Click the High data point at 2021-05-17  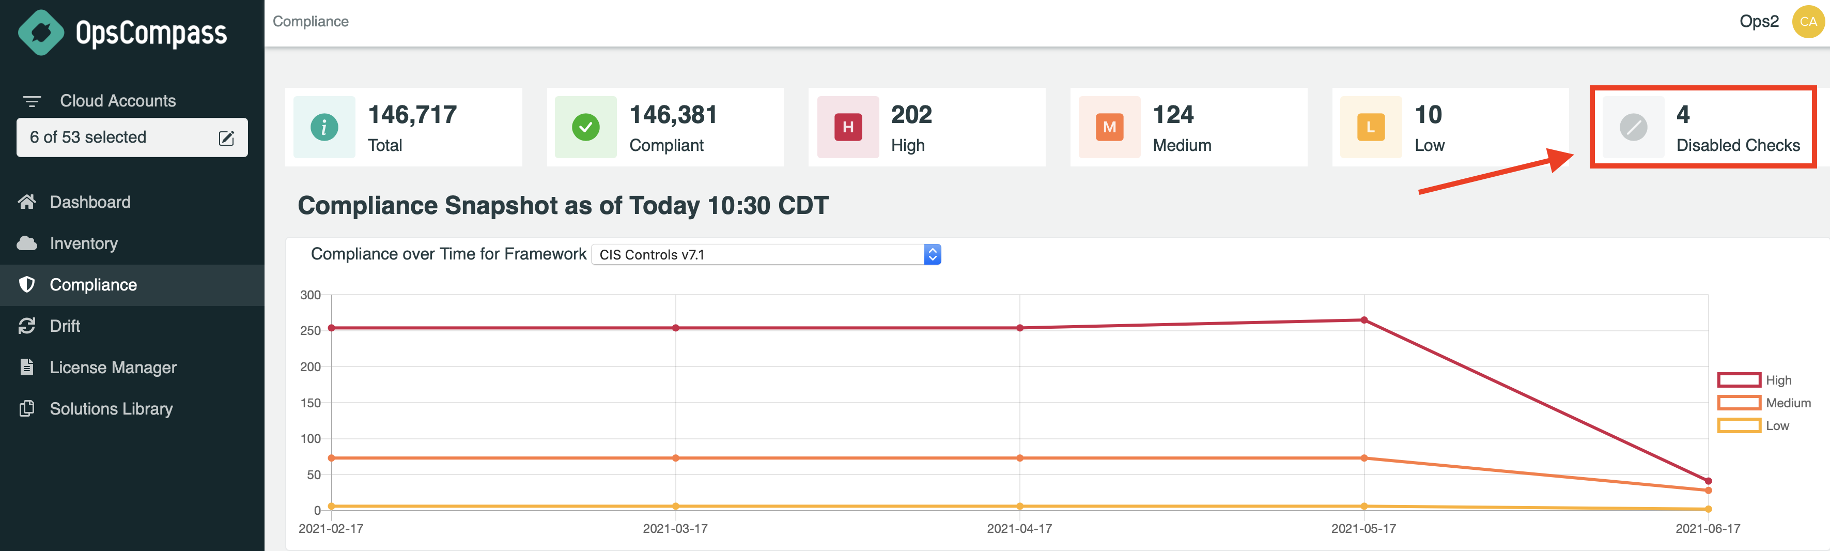[x=1364, y=320]
